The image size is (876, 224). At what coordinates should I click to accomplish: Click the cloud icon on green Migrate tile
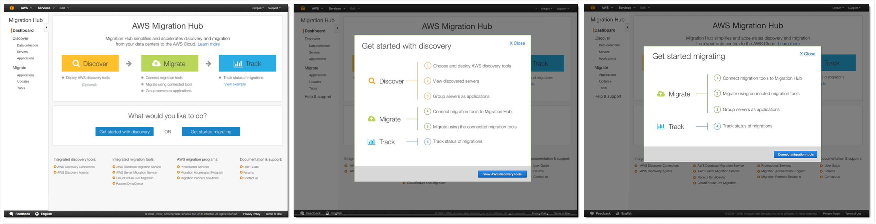point(156,63)
